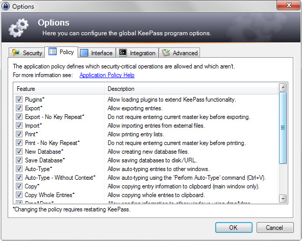
Task: Select the 'Do not require... before exporting' description
Action: pyautogui.click(x=179, y=117)
